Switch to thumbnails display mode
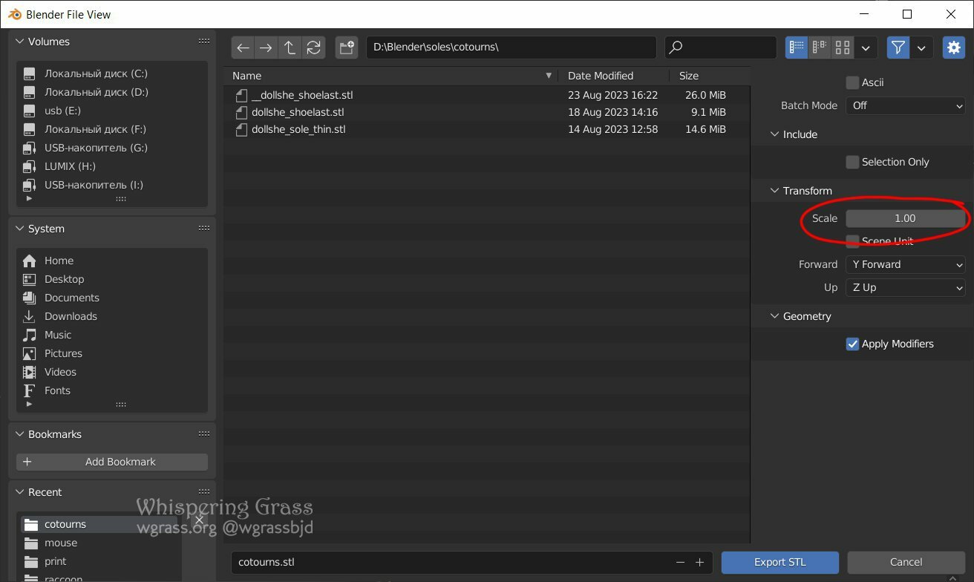The height and width of the screenshot is (582, 974). click(x=843, y=48)
